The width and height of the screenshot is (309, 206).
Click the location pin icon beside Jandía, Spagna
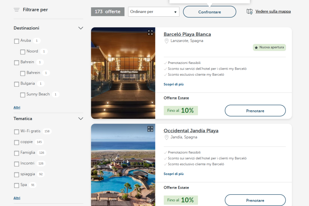(x=167, y=137)
